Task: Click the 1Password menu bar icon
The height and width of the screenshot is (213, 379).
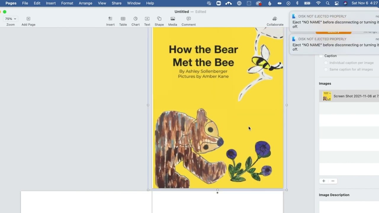Action: [239, 3]
